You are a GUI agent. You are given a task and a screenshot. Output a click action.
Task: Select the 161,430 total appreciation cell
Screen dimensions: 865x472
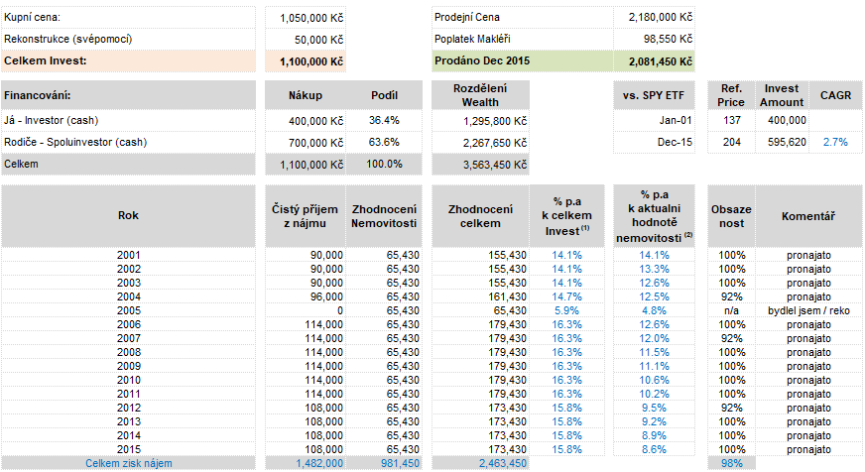(x=480, y=297)
